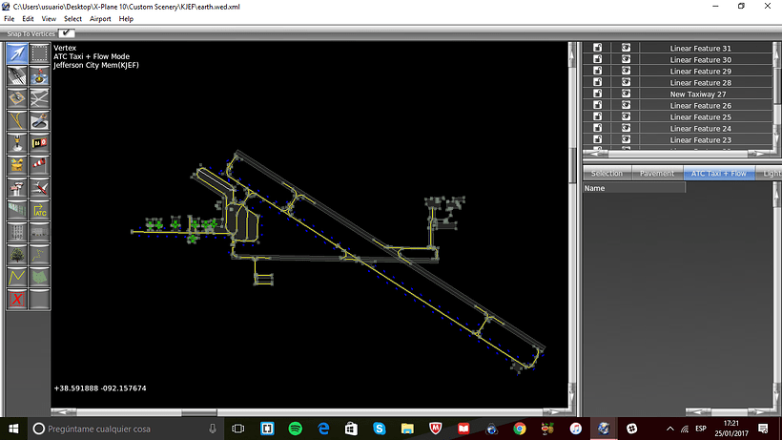This screenshot has height=440, width=782.
Task: Pick the yellow Taxiline tool
Action: 17,120
